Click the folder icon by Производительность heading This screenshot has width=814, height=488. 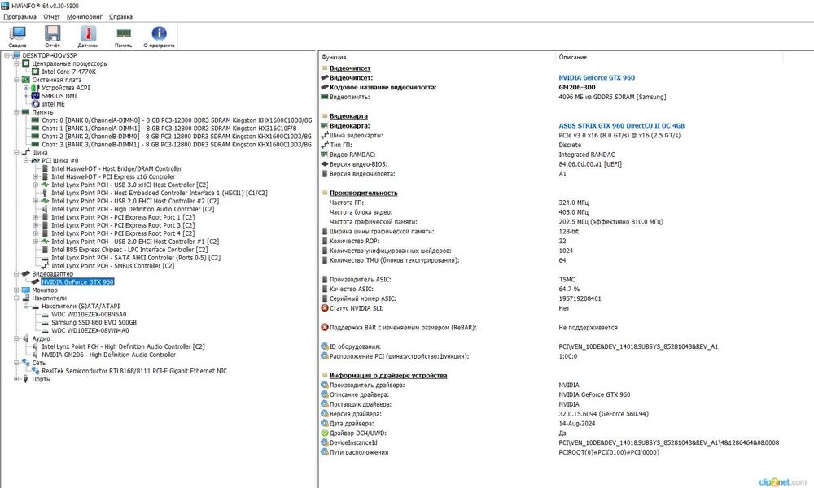pos(325,193)
